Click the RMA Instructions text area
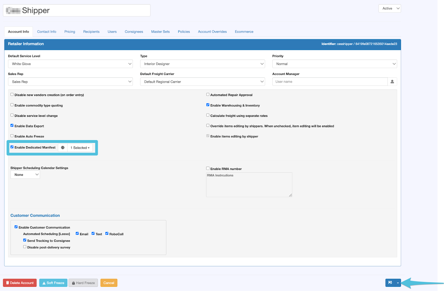The height and width of the screenshot is (291, 444). click(x=249, y=185)
